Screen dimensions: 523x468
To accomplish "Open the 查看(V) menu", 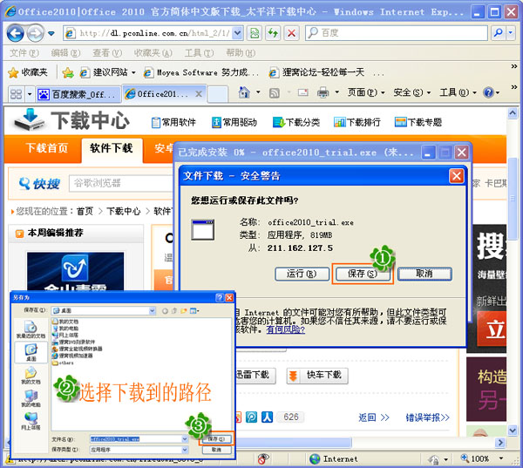I will coord(107,52).
